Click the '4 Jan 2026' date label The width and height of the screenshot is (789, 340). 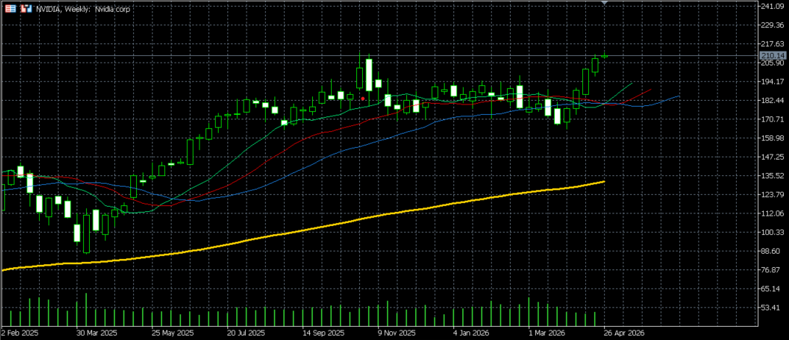[472, 333]
